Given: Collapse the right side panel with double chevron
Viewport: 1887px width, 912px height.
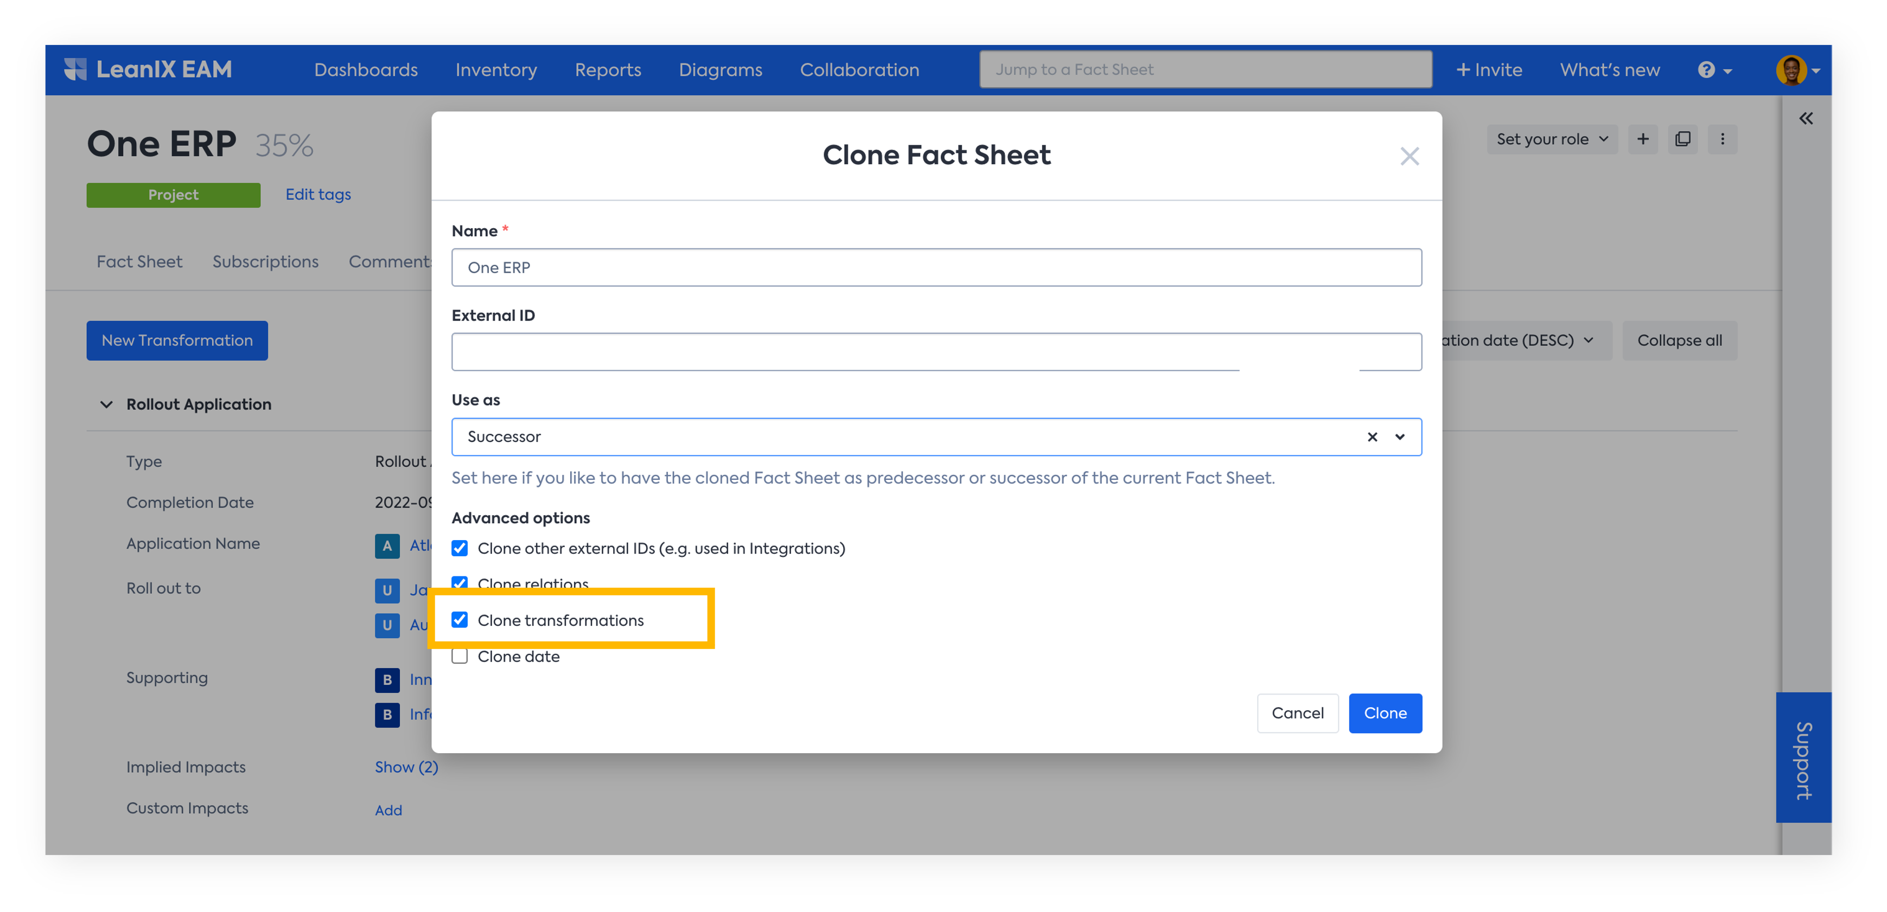Looking at the screenshot, I should point(1806,118).
